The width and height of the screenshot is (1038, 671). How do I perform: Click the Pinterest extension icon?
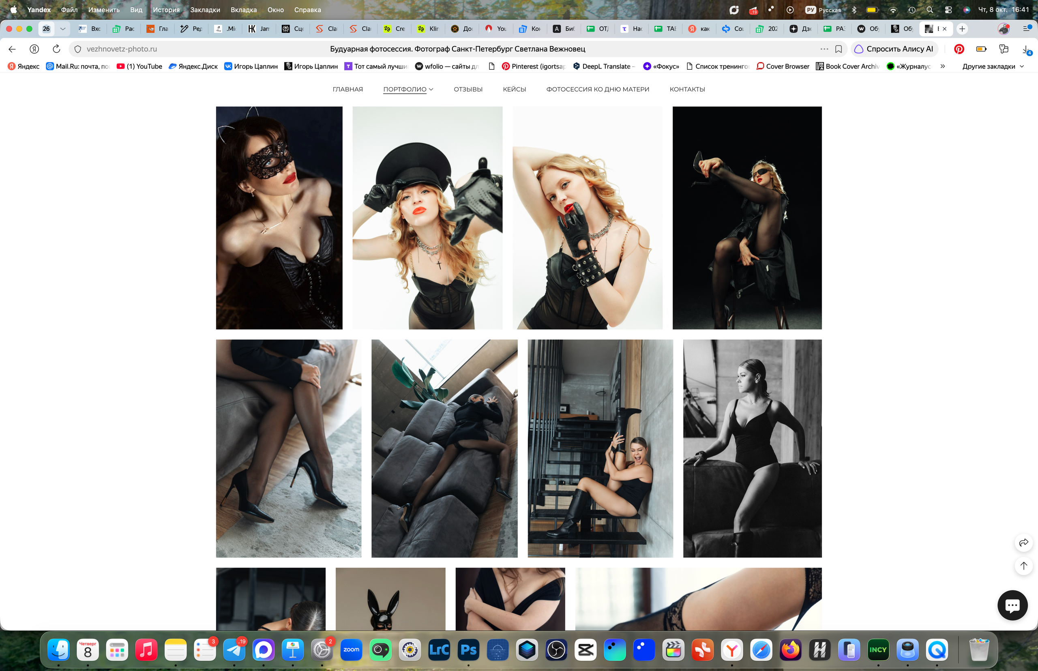(959, 49)
